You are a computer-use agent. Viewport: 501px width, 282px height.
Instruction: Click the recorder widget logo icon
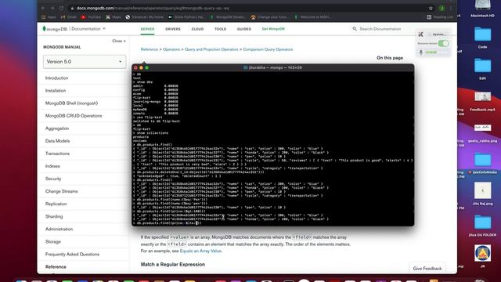(x=421, y=34)
